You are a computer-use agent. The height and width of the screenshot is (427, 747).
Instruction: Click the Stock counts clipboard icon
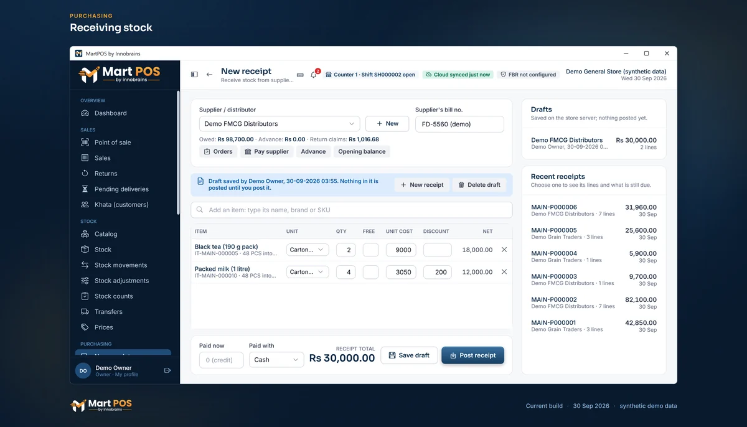coord(85,296)
